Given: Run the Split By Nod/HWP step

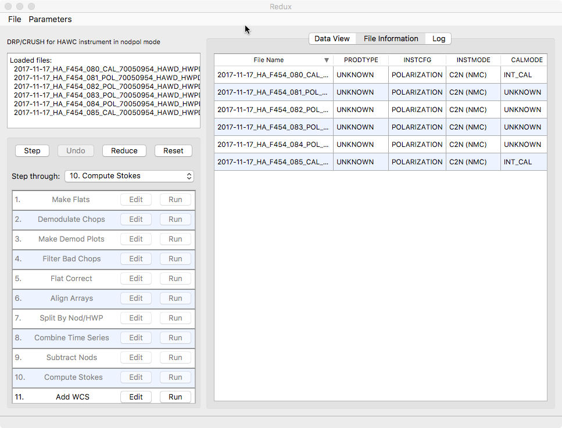Looking at the screenshot, I should click(176, 318).
